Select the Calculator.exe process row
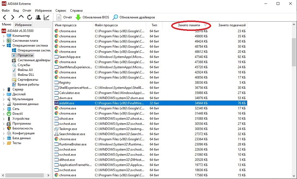 tap(150, 93)
